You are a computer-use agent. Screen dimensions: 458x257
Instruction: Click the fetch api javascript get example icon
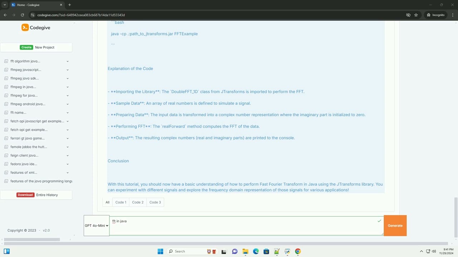click(x=6, y=121)
